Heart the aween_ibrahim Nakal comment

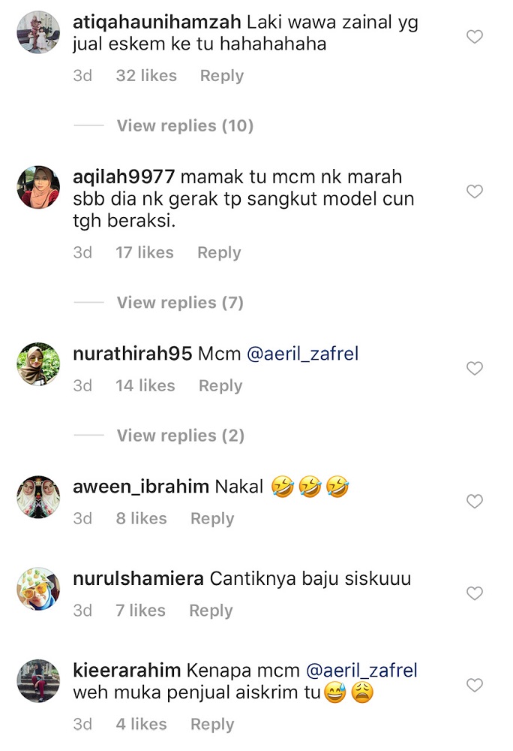(x=474, y=501)
